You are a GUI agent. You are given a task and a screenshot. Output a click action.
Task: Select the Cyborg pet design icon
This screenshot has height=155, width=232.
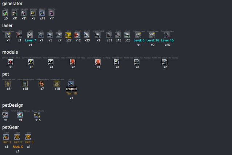coord(5,115)
